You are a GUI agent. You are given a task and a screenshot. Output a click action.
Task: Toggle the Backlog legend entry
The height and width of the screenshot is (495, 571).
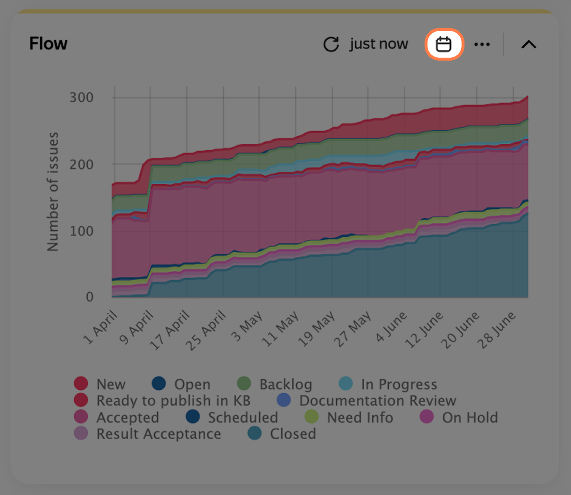(275, 384)
